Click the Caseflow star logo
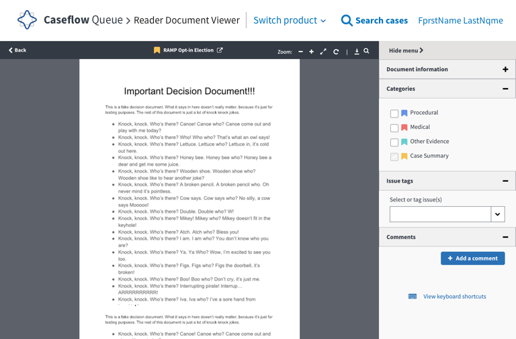 pos(27,19)
